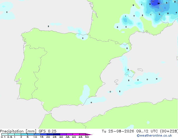Select the 45–50 mm legend color swatch
Viewport: 178px width, 138px height.
coord(83,134)
